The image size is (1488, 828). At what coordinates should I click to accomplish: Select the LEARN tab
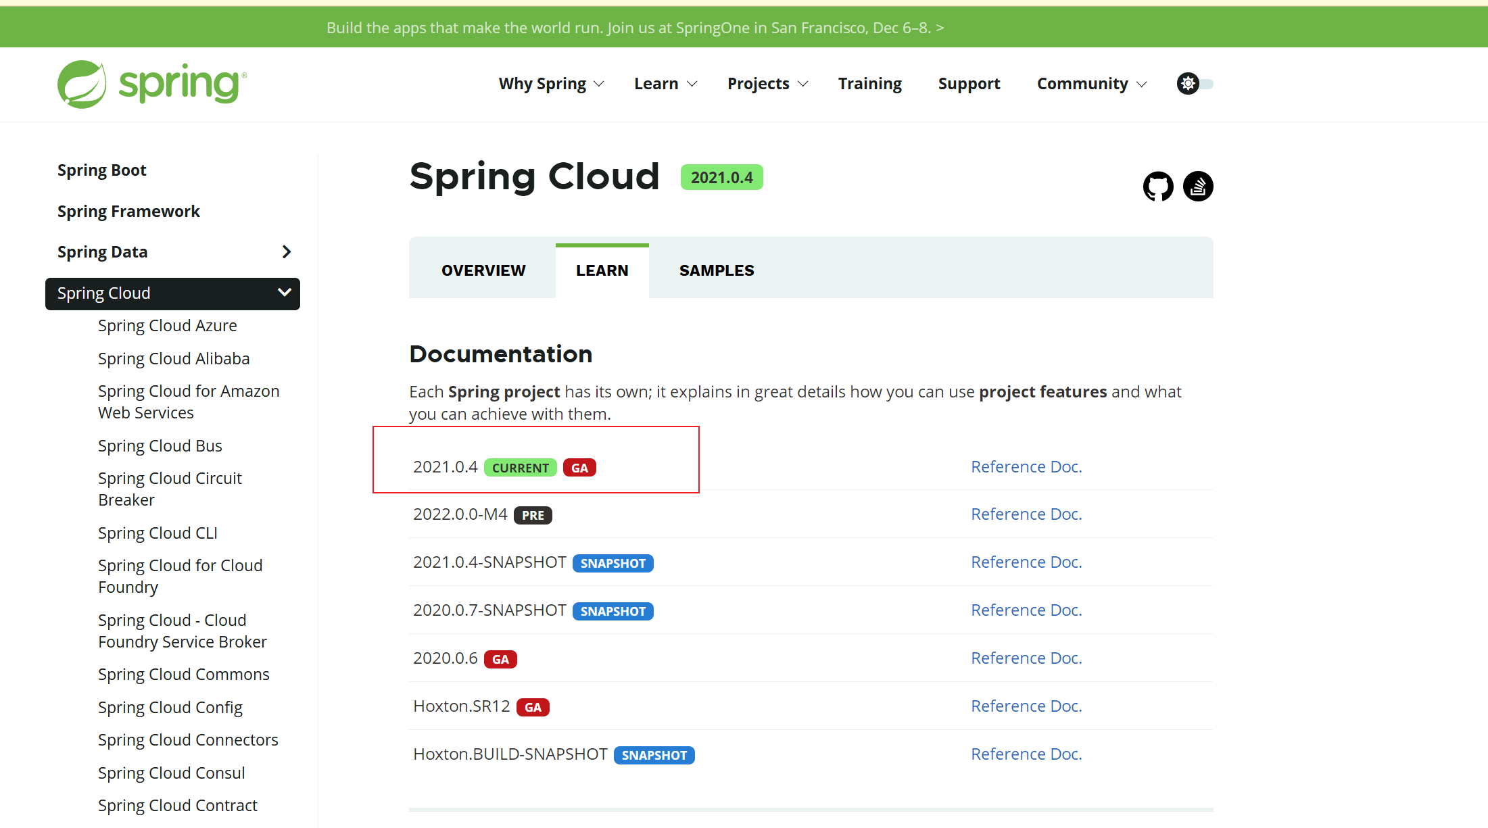(x=602, y=270)
